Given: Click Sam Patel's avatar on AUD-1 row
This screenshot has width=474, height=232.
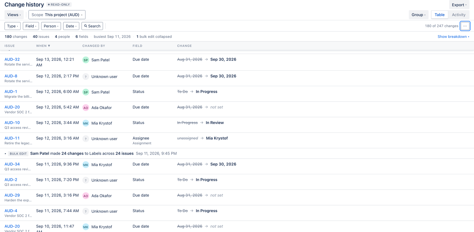Looking at the screenshot, I should pos(86,92).
